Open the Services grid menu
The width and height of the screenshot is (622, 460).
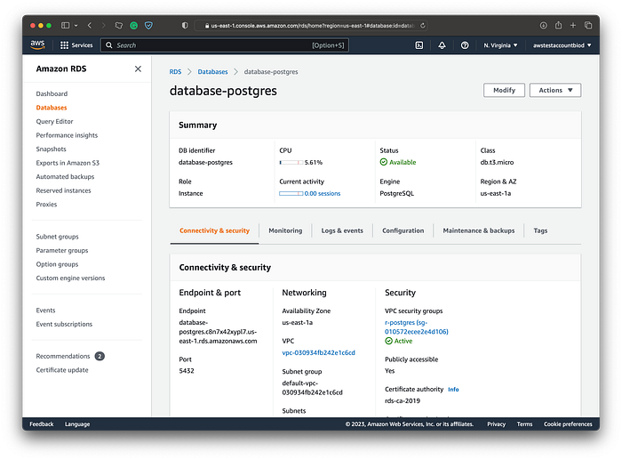pyautogui.click(x=76, y=45)
